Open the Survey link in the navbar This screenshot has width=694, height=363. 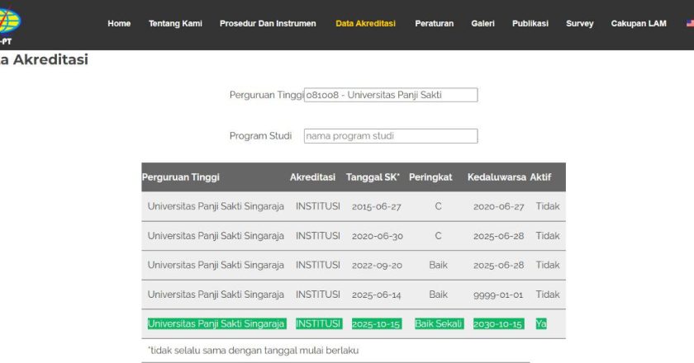tap(579, 24)
